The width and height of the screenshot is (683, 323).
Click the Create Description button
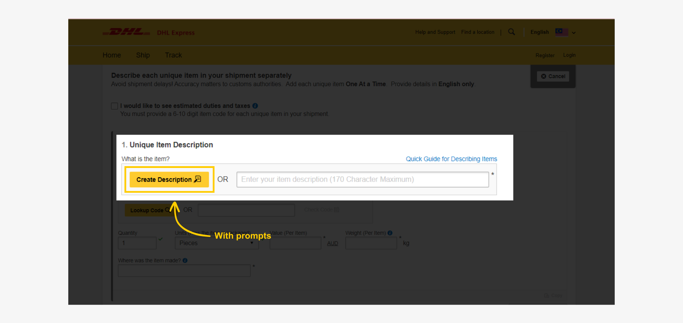click(x=169, y=179)
